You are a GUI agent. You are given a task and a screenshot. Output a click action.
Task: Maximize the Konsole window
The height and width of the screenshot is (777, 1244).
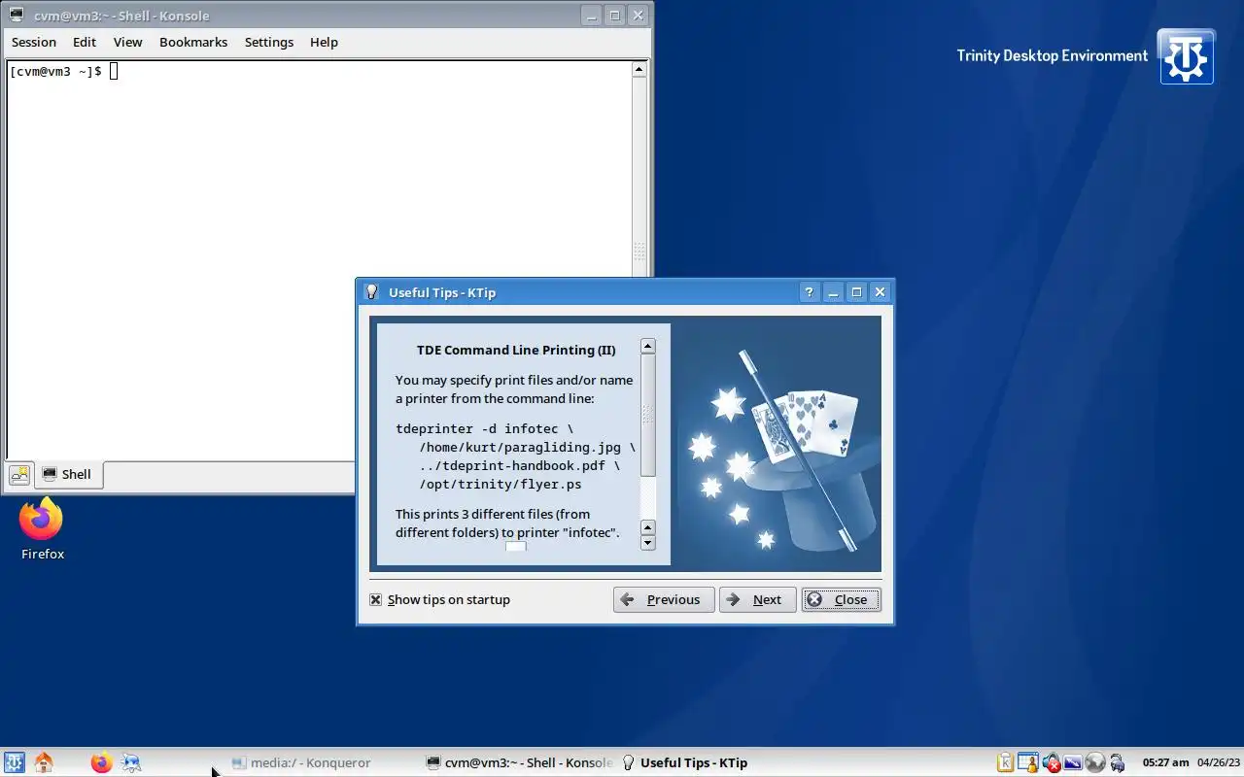[614, 16]
